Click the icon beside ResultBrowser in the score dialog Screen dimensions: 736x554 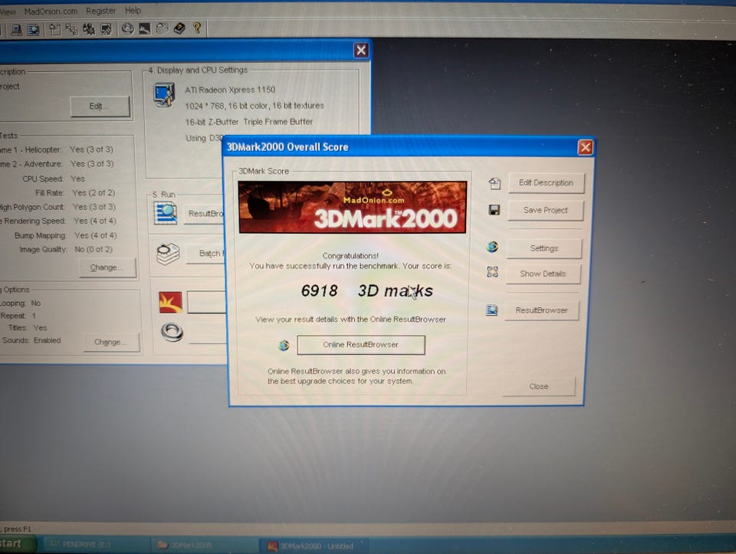tap(491, 310)
